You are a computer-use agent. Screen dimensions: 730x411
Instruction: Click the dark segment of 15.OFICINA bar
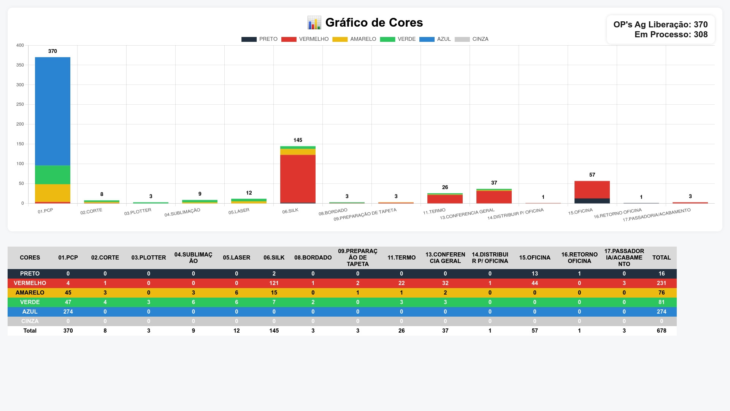592,201
